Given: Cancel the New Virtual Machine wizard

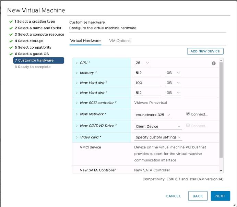Looking at the screenshot, I should click(173, 196).
